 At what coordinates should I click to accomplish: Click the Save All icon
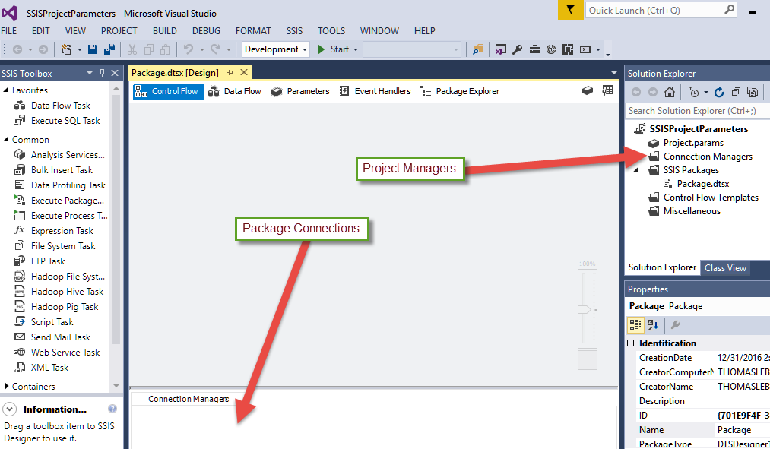pyautogui.click(x=109, y=49)
